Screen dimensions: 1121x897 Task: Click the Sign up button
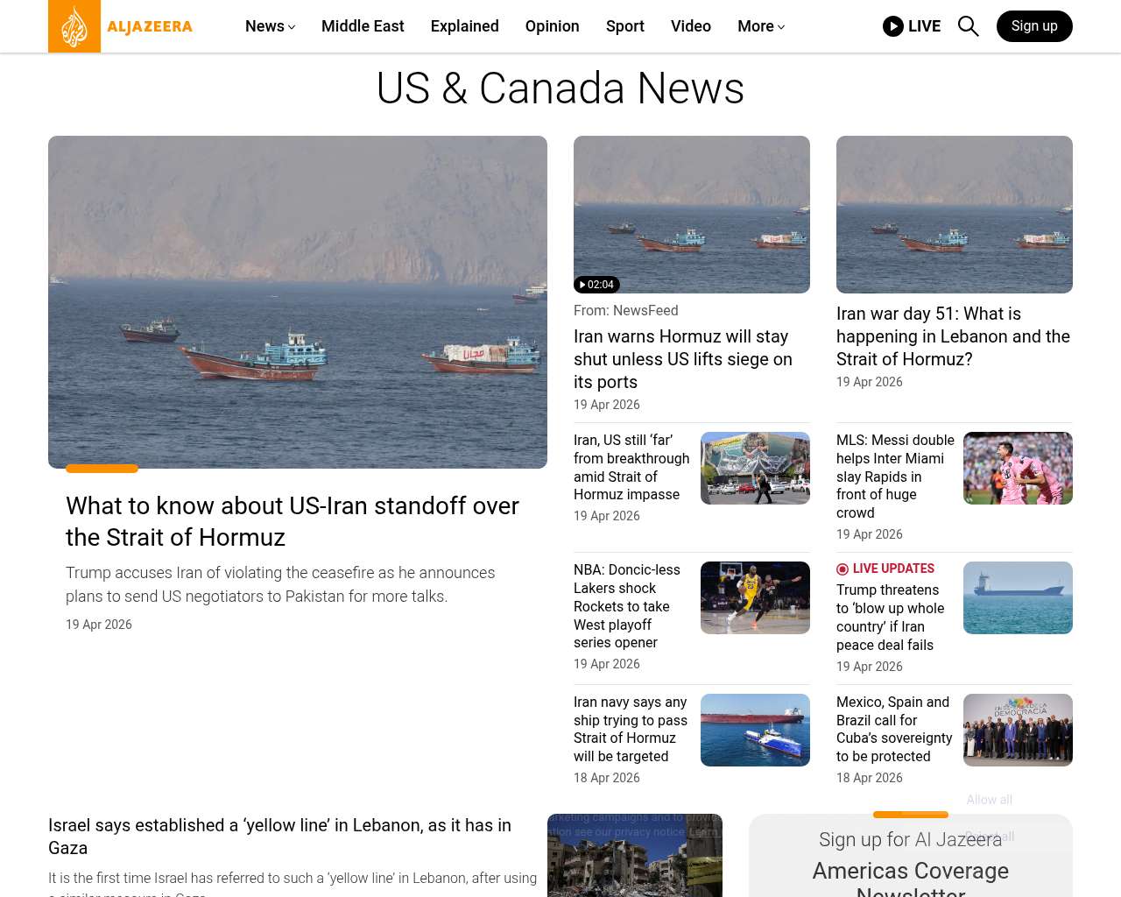(x=1033, y=26)
